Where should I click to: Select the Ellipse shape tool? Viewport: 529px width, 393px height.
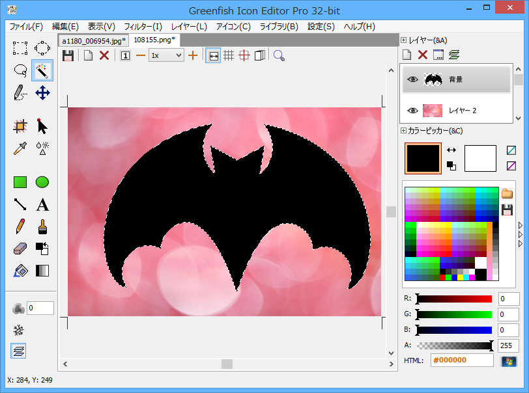point(42,182)
